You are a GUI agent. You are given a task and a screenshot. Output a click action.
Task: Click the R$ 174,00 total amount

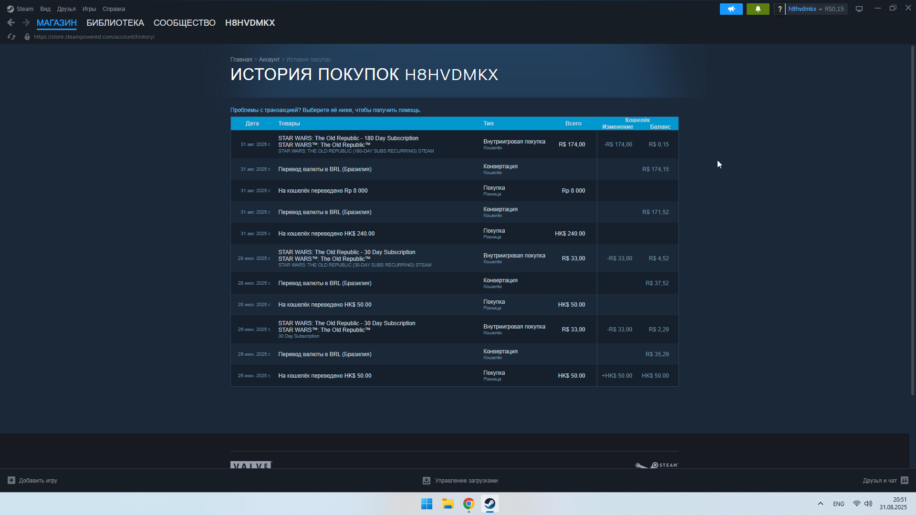coord(572,144)
